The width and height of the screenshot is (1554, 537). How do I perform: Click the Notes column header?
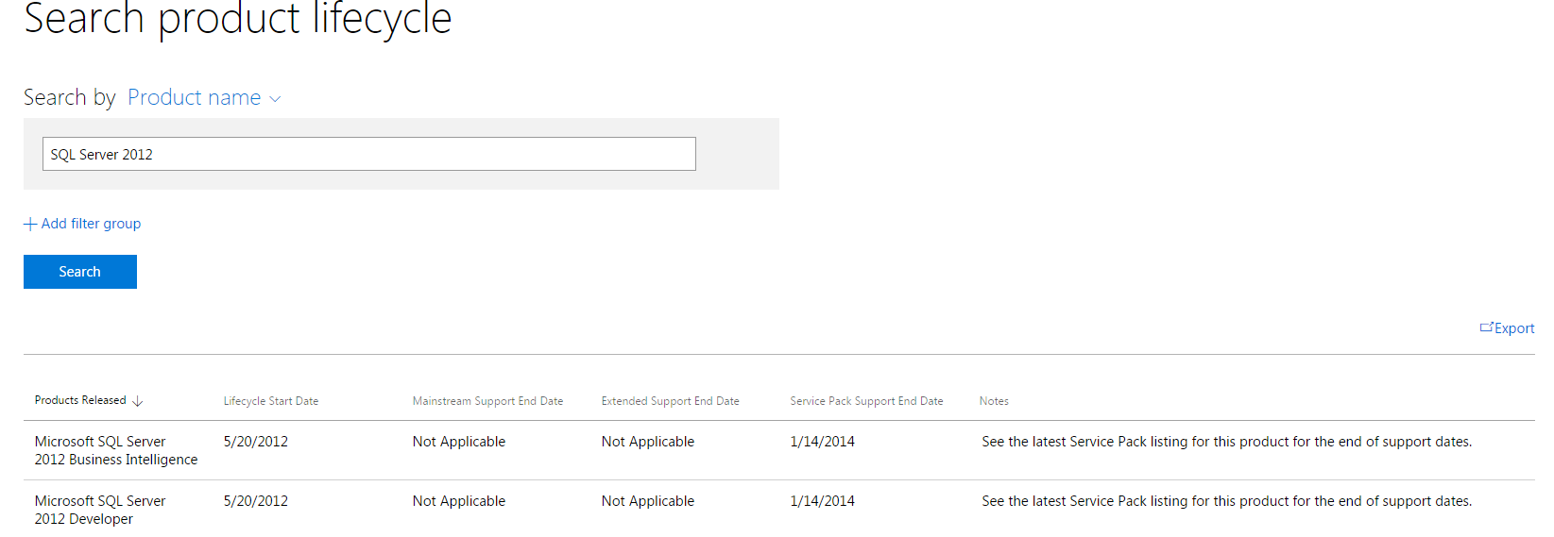994,401
